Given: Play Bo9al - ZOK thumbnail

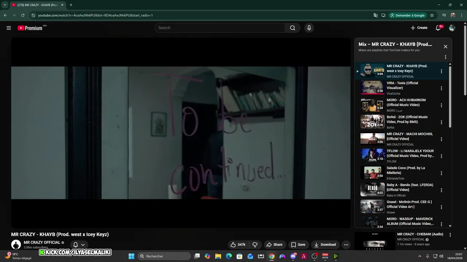Looking at the screenshot, I should click(373, 122).
